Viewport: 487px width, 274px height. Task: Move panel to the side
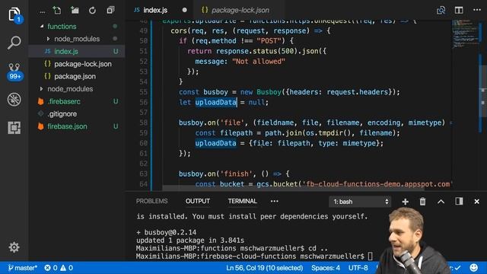[x=459, y=201]
